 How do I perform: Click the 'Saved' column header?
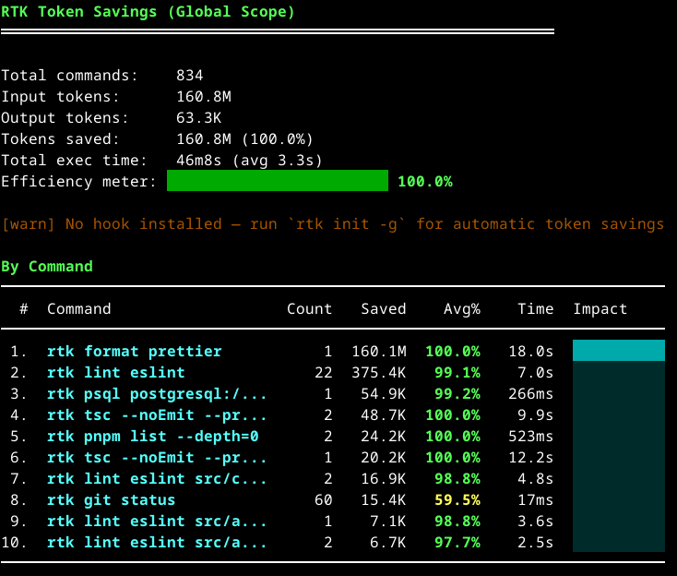[384, 309]
